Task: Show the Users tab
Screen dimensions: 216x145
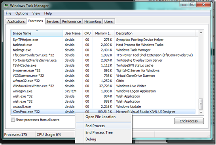Action: [108, 21]
